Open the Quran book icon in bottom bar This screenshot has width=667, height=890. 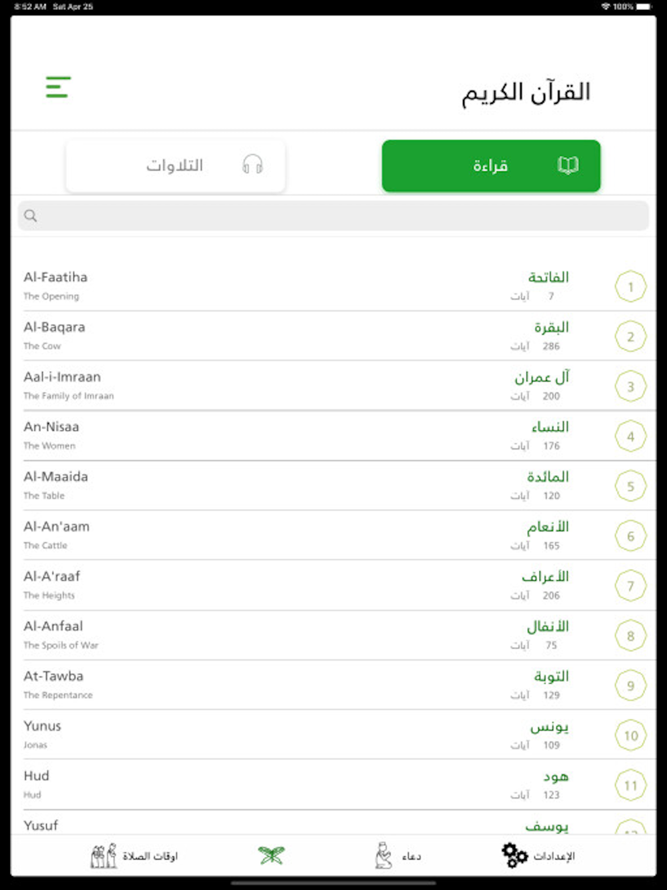click(x=271, y=855)
